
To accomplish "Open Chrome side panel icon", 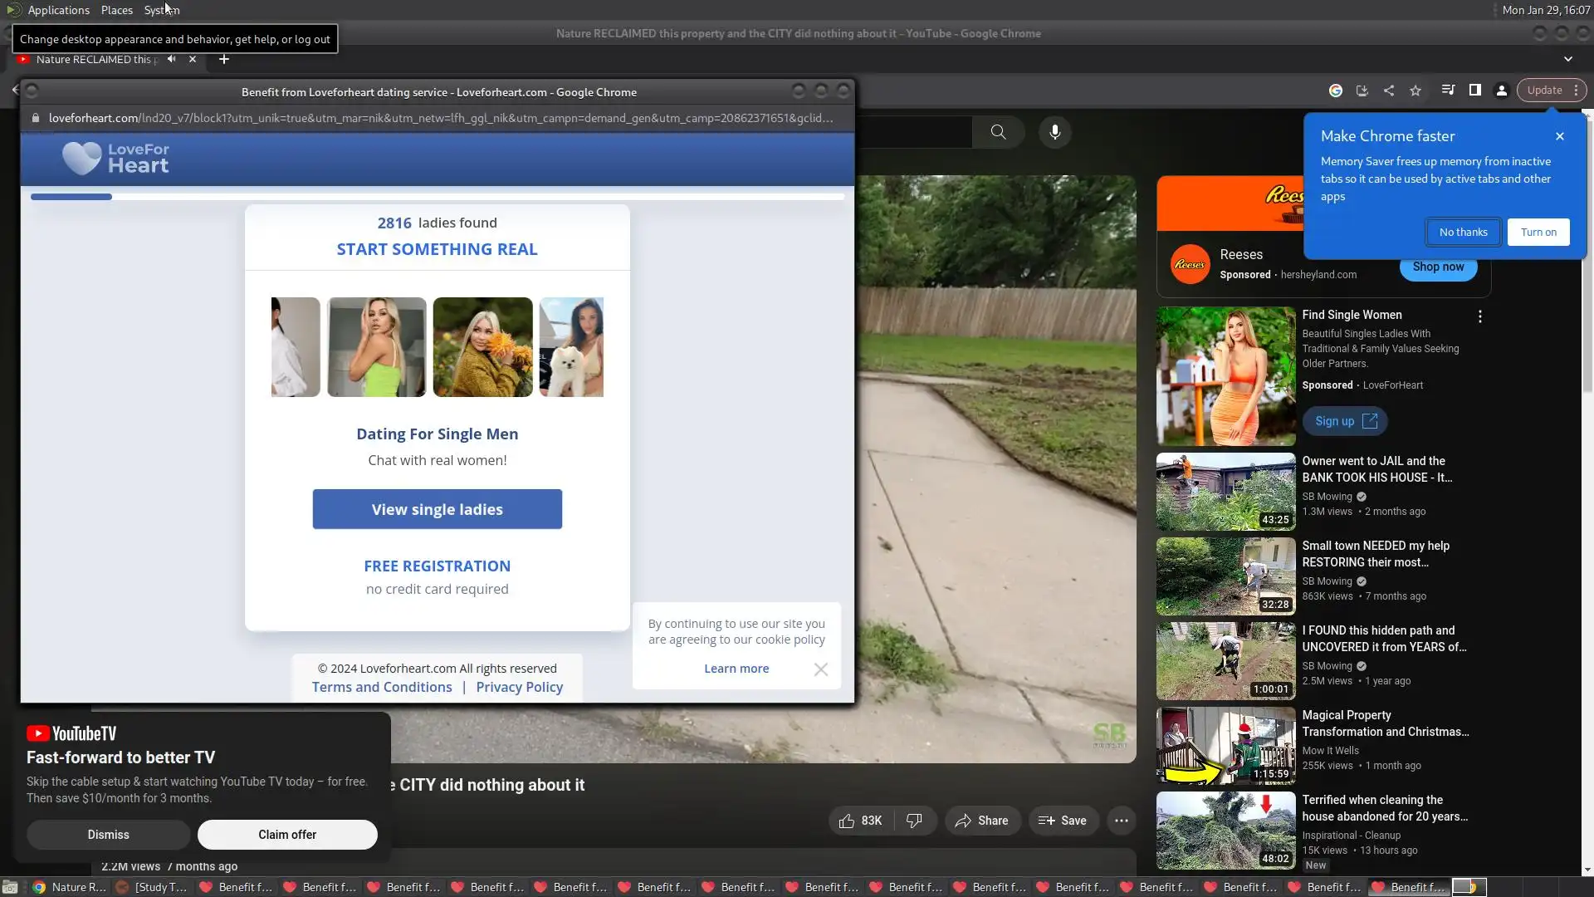I will tap(1475, 91).
